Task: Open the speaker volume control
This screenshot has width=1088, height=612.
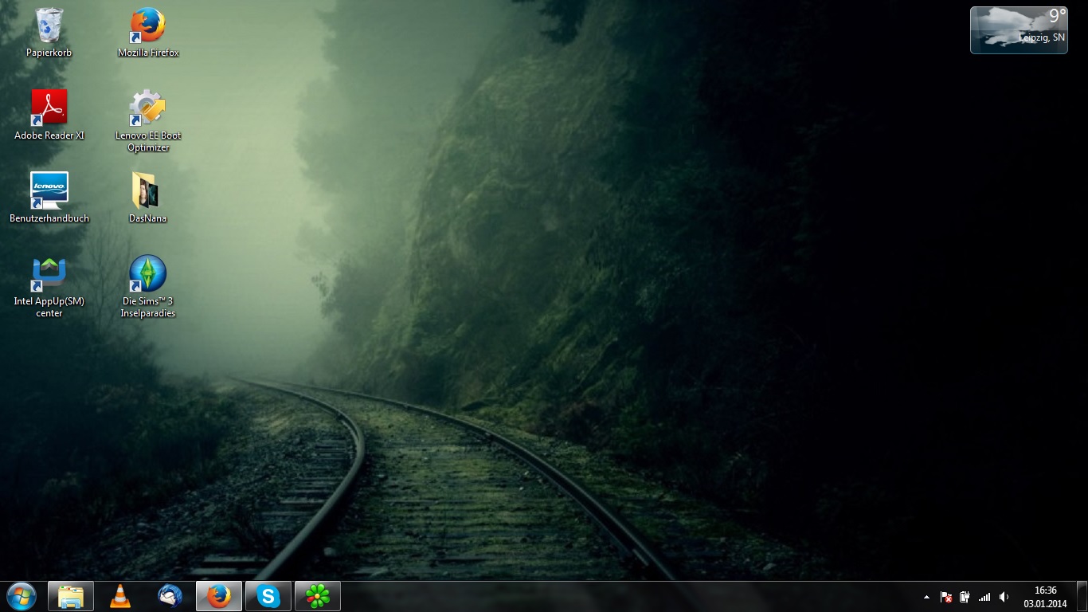Action: tap(1004, 597)
